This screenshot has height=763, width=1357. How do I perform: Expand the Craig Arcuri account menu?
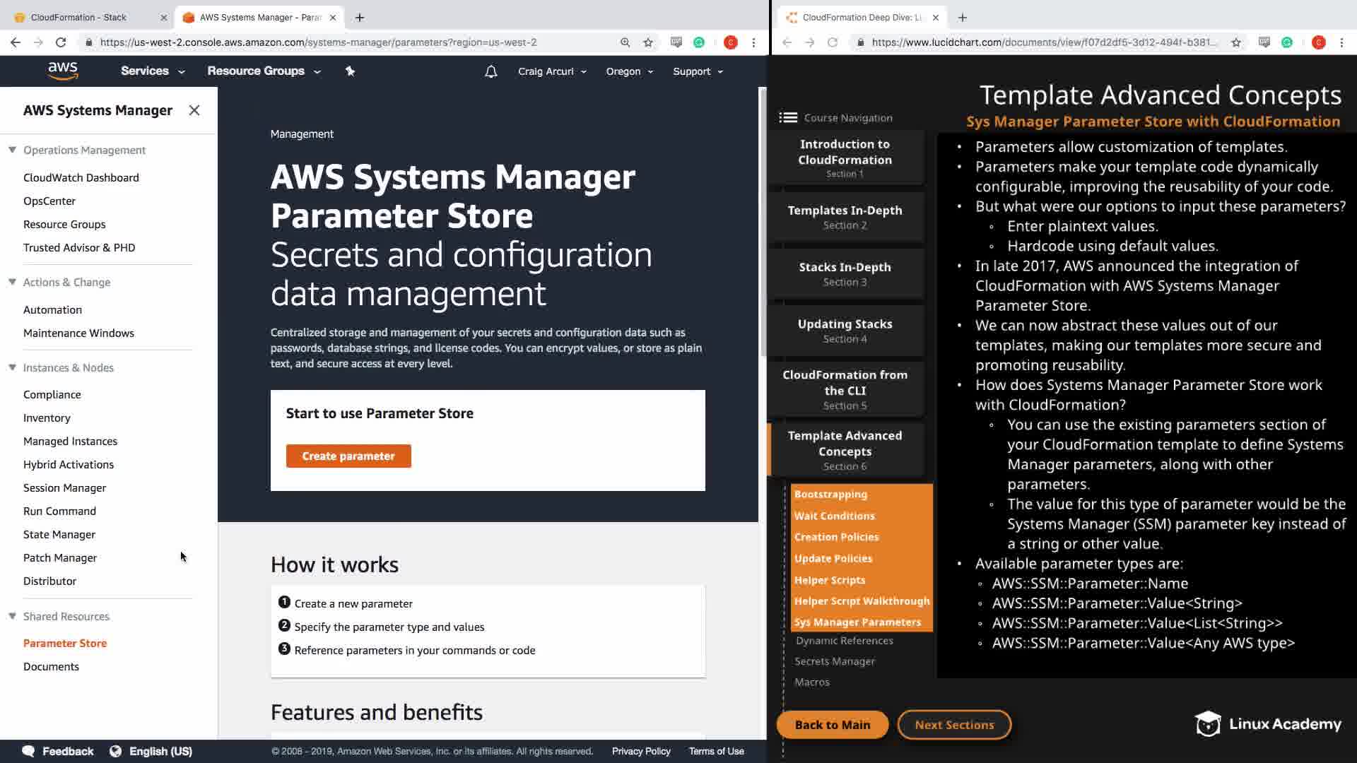[551, 71]
